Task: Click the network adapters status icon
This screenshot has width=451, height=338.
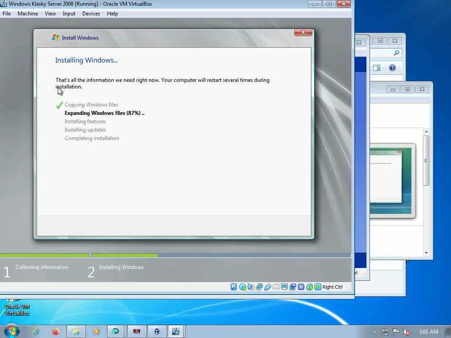Action: (x=259, y=287)
